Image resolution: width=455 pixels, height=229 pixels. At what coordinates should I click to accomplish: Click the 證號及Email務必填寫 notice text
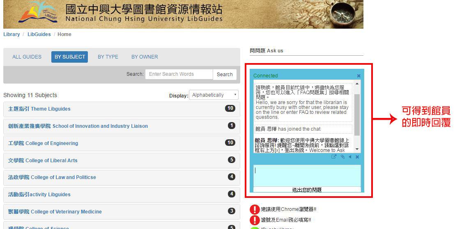point(286,220)
